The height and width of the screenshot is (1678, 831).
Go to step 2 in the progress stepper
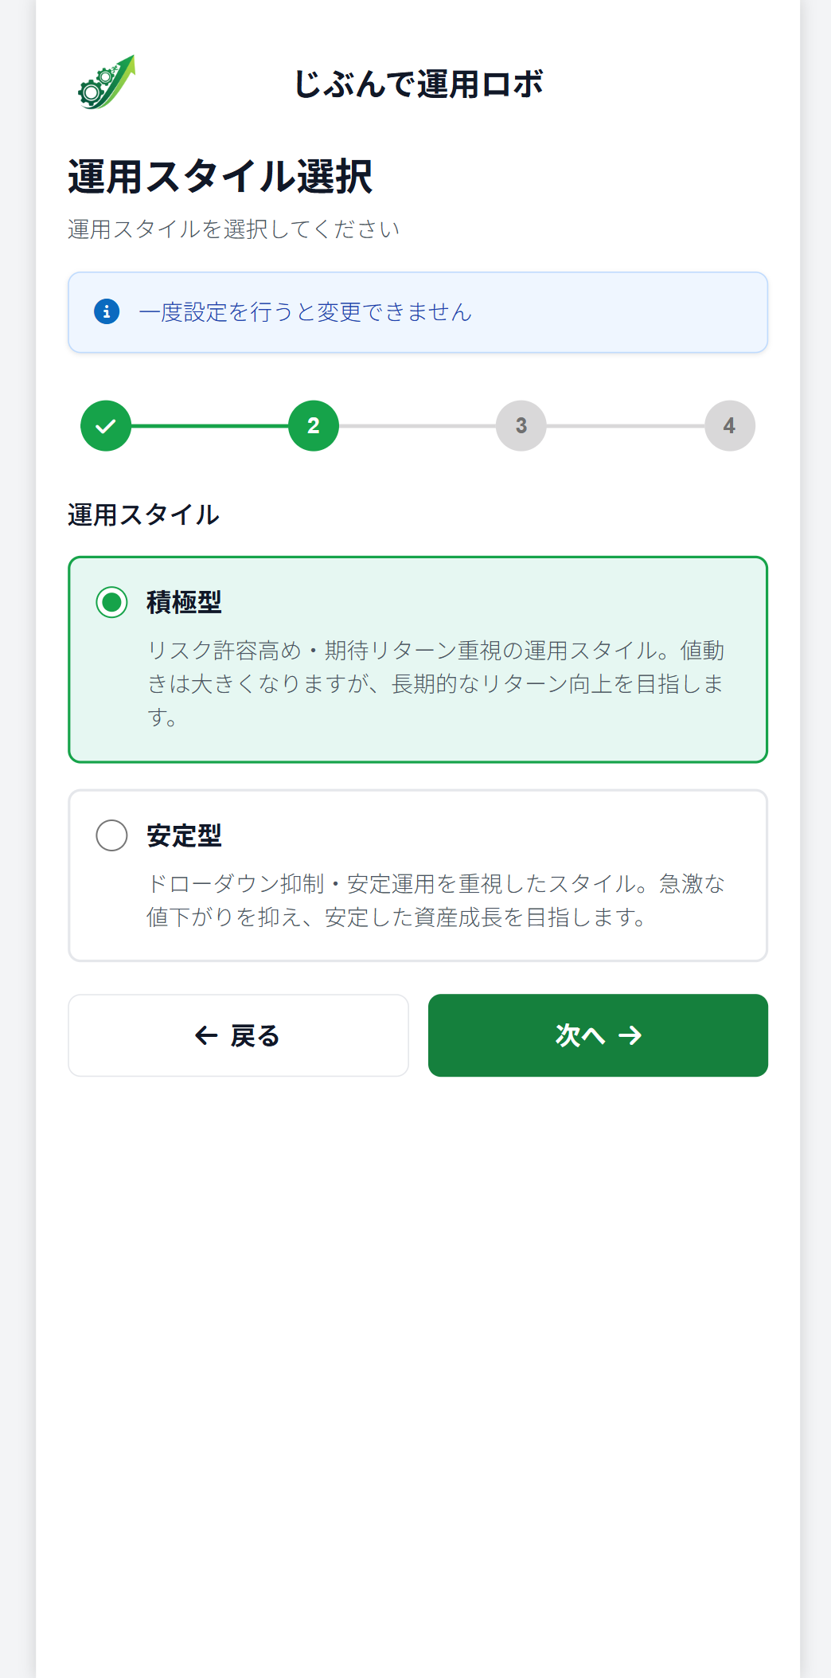pos(314,426)
